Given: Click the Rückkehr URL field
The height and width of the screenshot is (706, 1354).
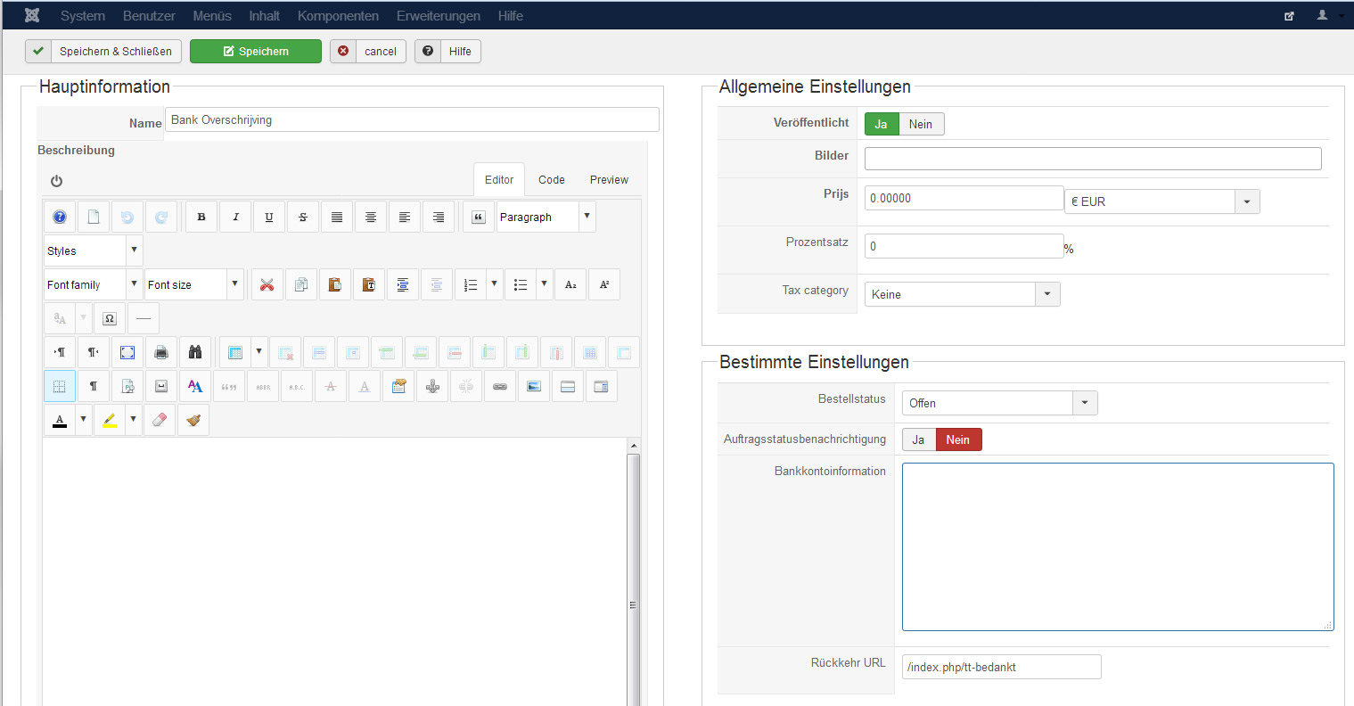Looking at the screenshot, I should (1002, 667).
